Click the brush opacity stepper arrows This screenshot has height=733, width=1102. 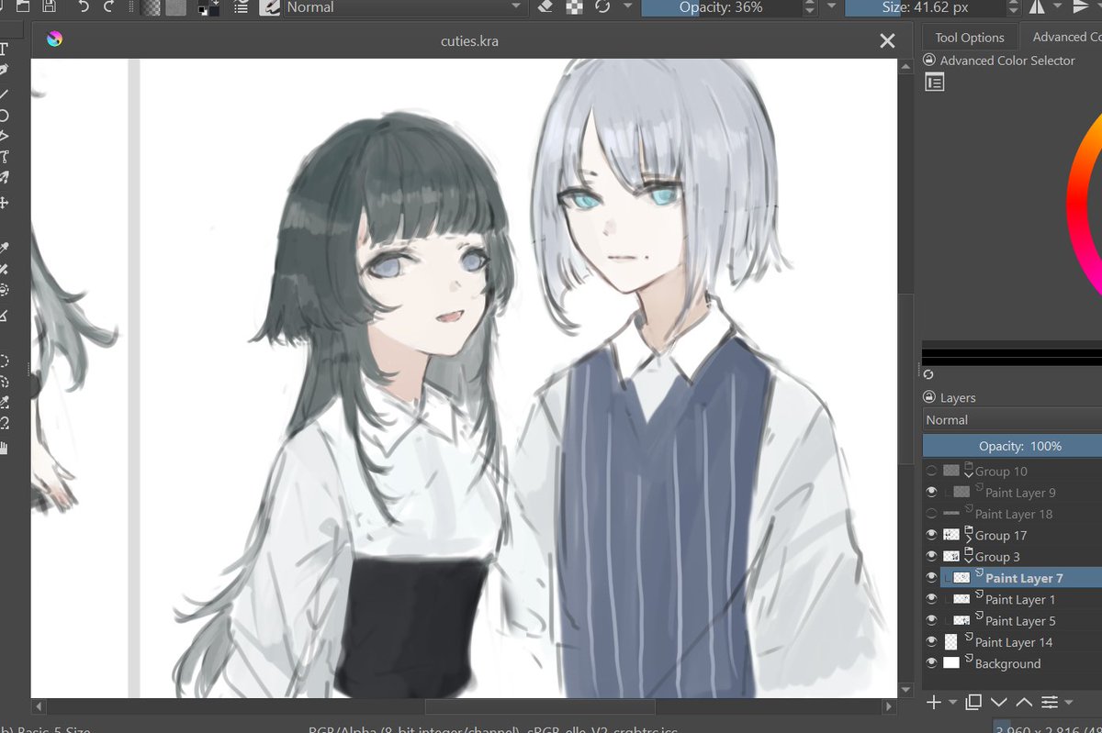(x=809, y=7)
